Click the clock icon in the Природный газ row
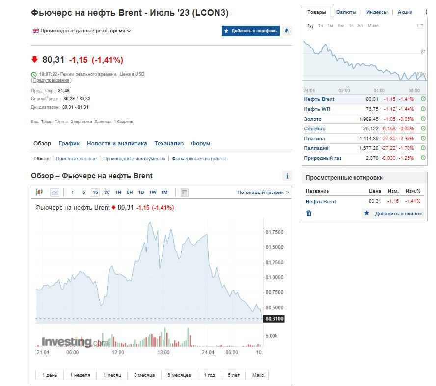 point(423,158)
